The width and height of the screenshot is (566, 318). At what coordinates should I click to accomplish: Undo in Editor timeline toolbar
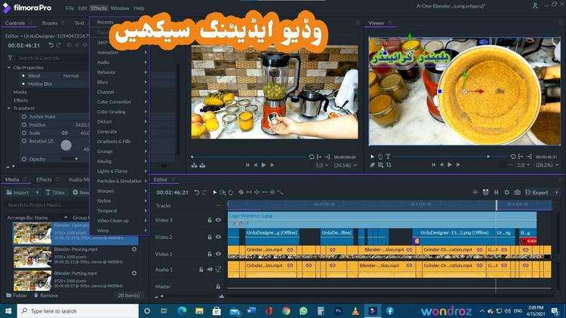point(197,192)
